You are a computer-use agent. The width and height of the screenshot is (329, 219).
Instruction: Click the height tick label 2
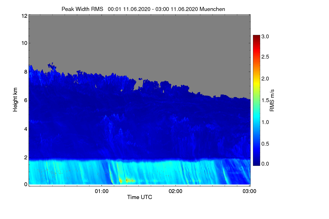click(25, 157)
